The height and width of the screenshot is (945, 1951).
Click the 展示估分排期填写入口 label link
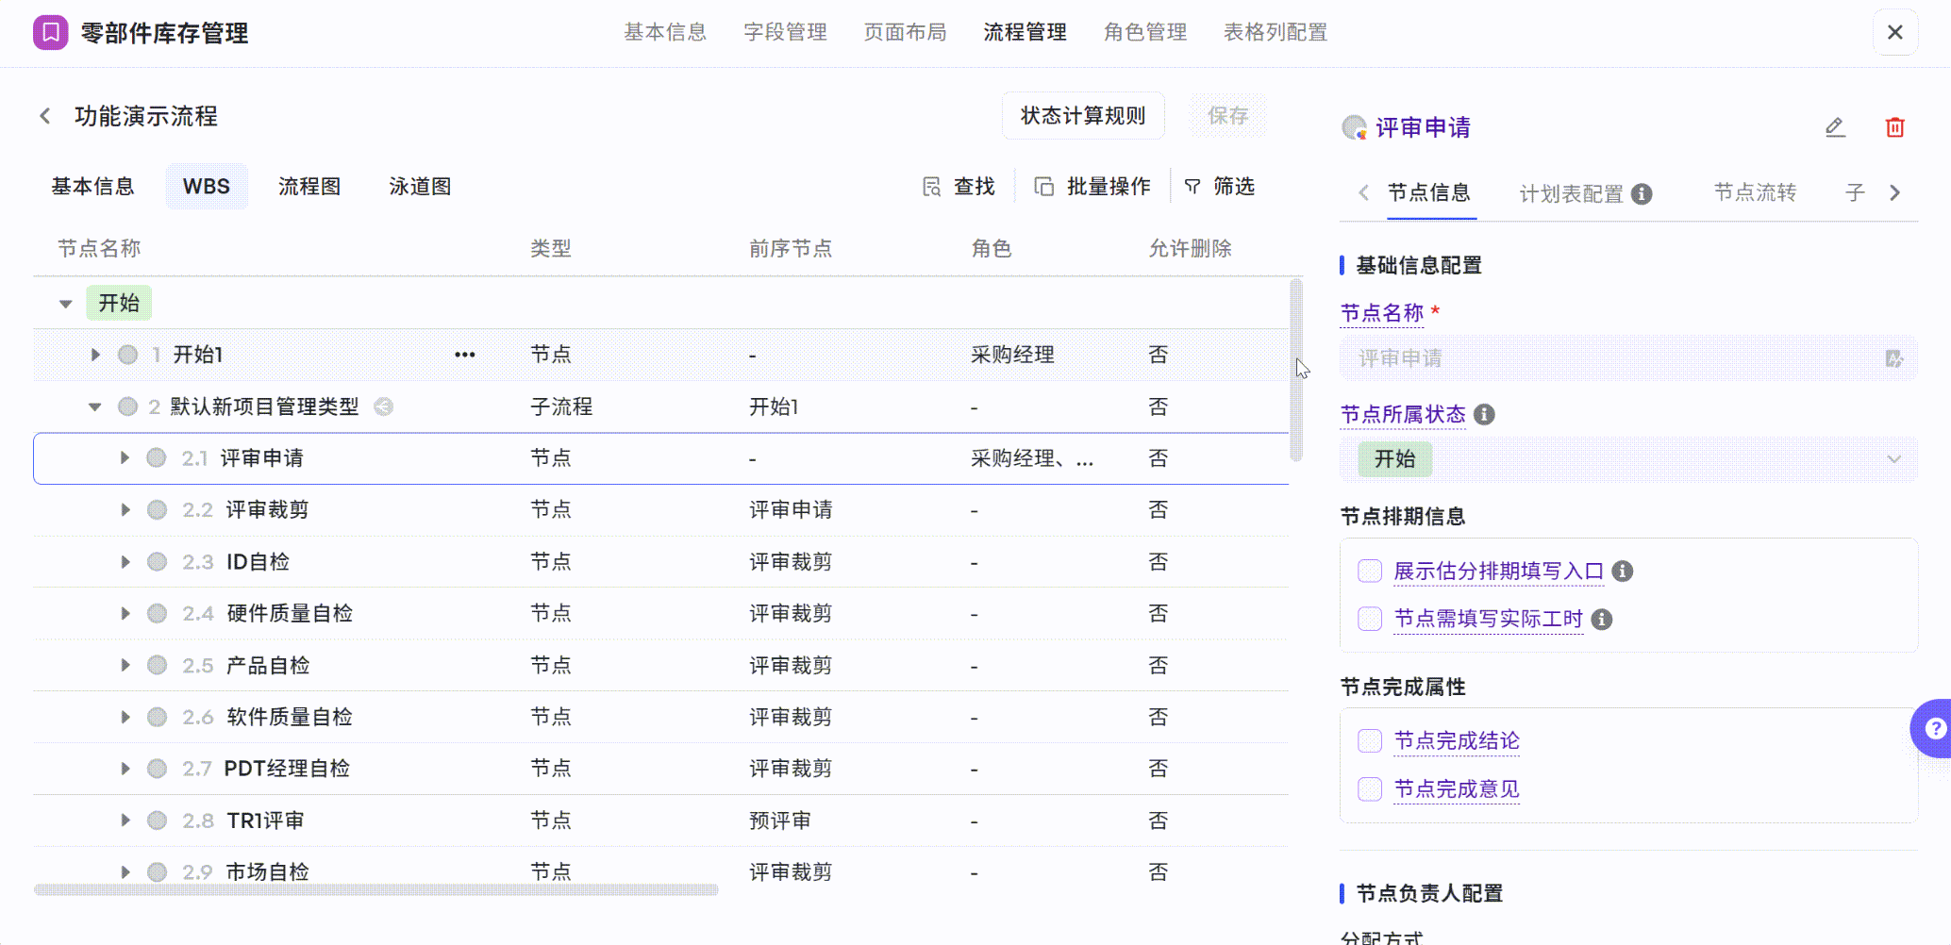(1498, 571)
